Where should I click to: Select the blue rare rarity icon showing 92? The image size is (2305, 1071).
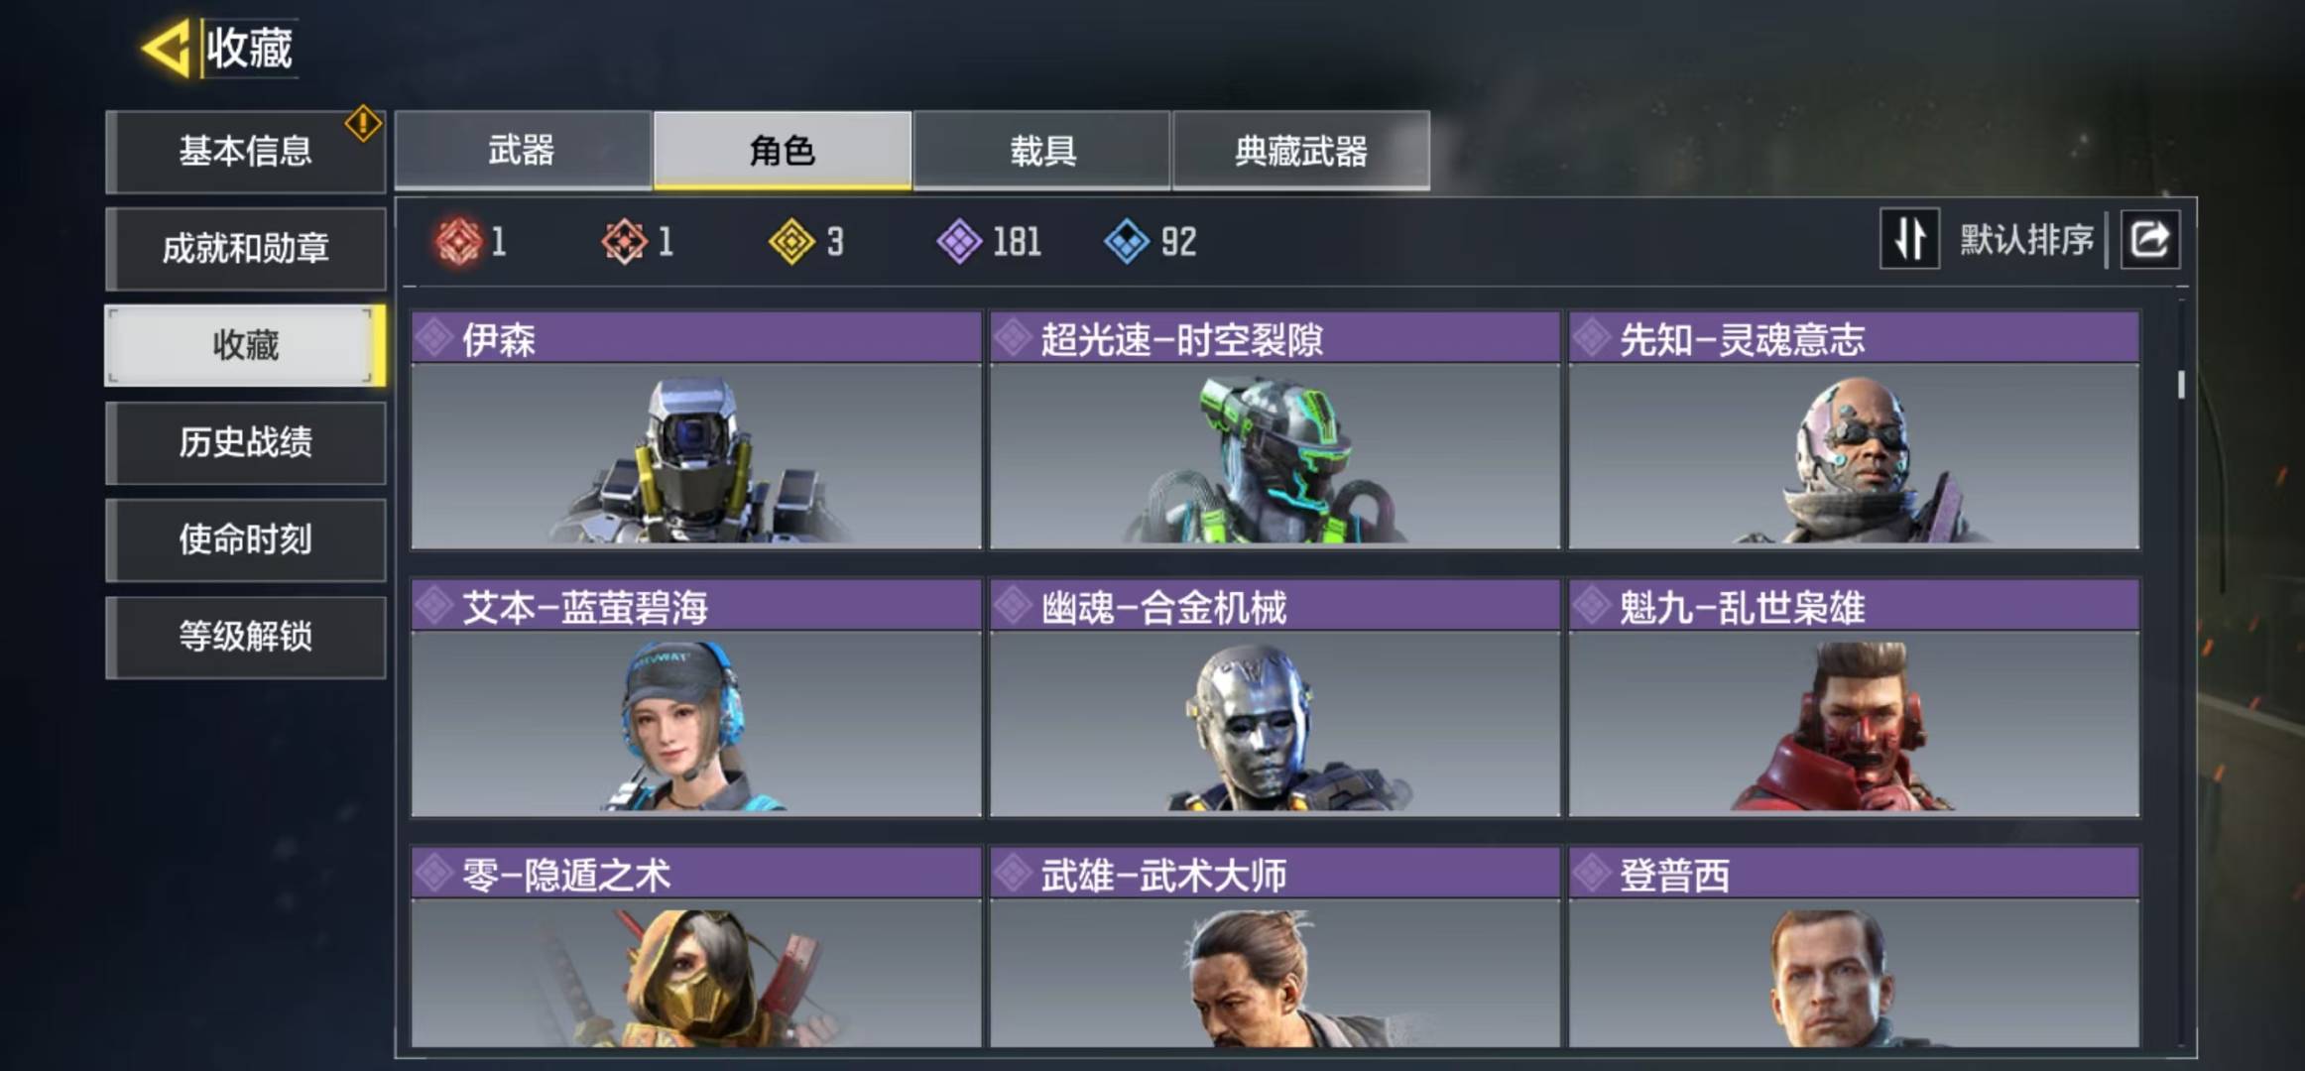(1127, 241)
